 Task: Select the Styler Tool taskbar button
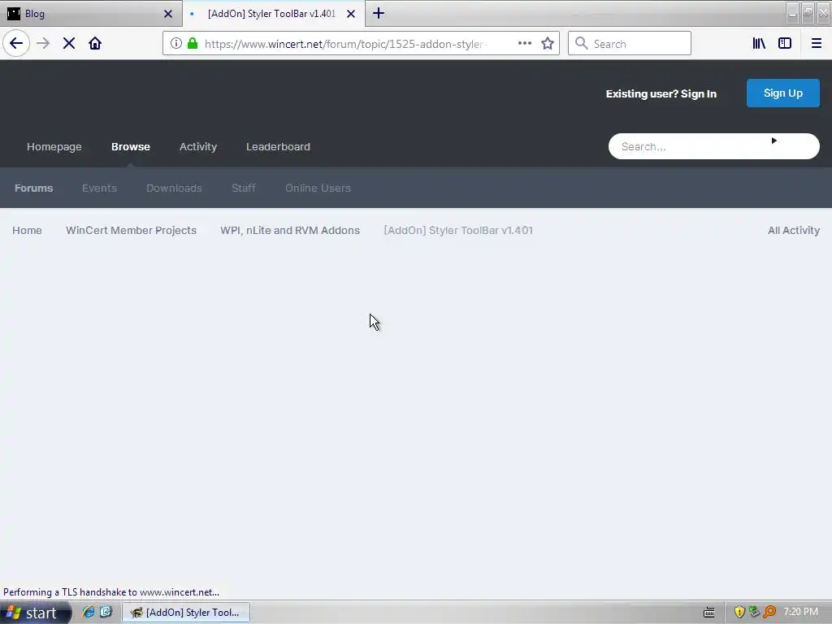click(x=186, y=613)
